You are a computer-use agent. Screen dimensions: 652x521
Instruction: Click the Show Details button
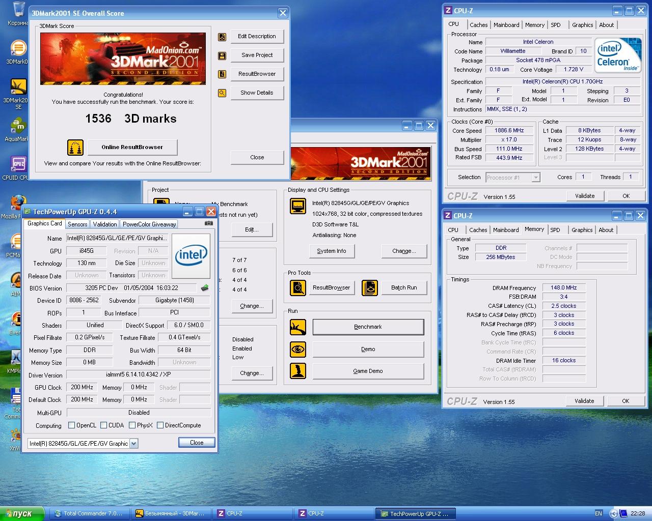257,93
